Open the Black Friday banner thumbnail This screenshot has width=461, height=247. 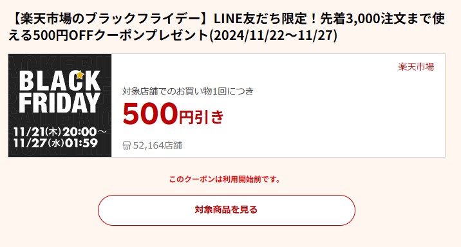coord(60,105)
